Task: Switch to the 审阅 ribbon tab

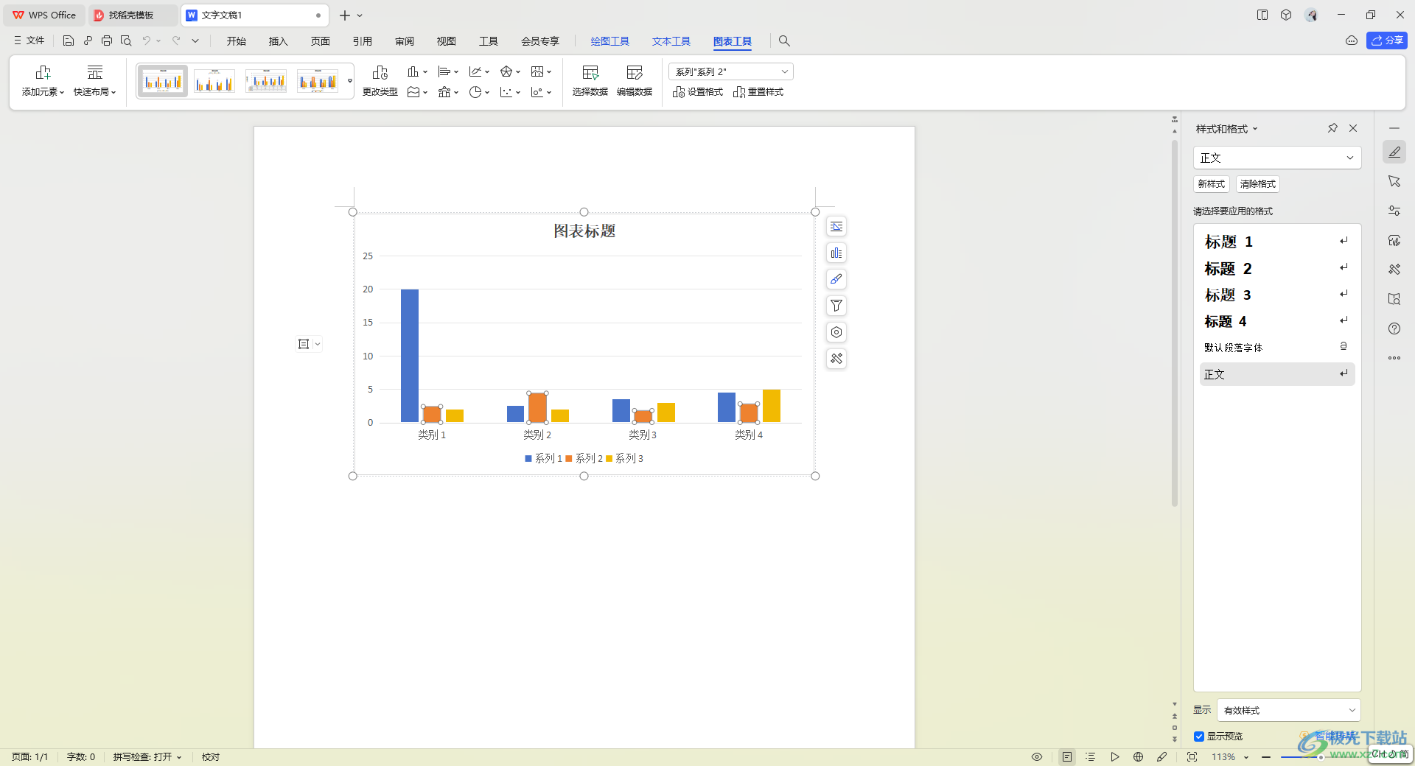Action: [405, 41]
